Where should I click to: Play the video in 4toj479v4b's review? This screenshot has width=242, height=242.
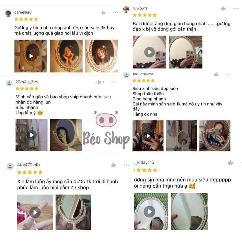tap(35, 212)
